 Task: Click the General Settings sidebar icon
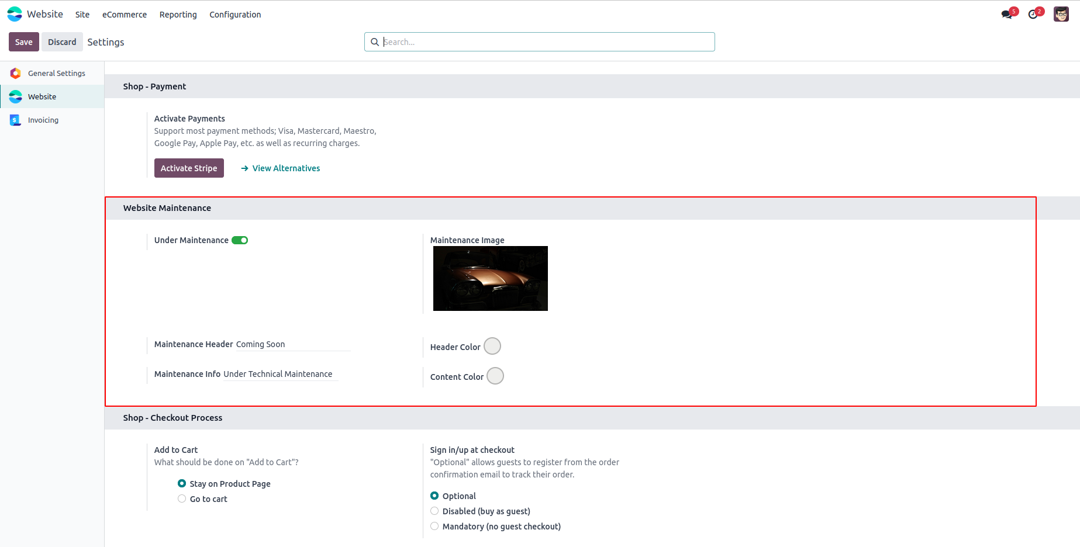tap(16, 73)
